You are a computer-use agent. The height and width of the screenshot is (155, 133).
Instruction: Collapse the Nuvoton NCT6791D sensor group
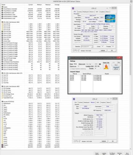(x=2, y=102)
